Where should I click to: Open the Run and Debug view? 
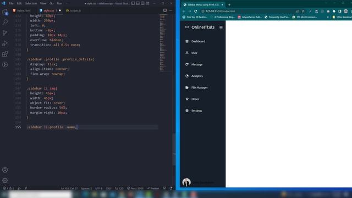pos(5,43)
